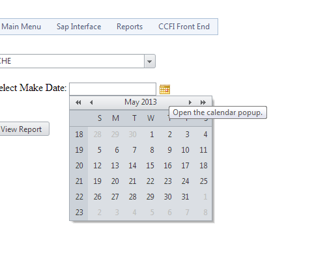The width and height of the screenshot is (327, 273).
Task: Select the Monday column header
Action: [115, 118]
